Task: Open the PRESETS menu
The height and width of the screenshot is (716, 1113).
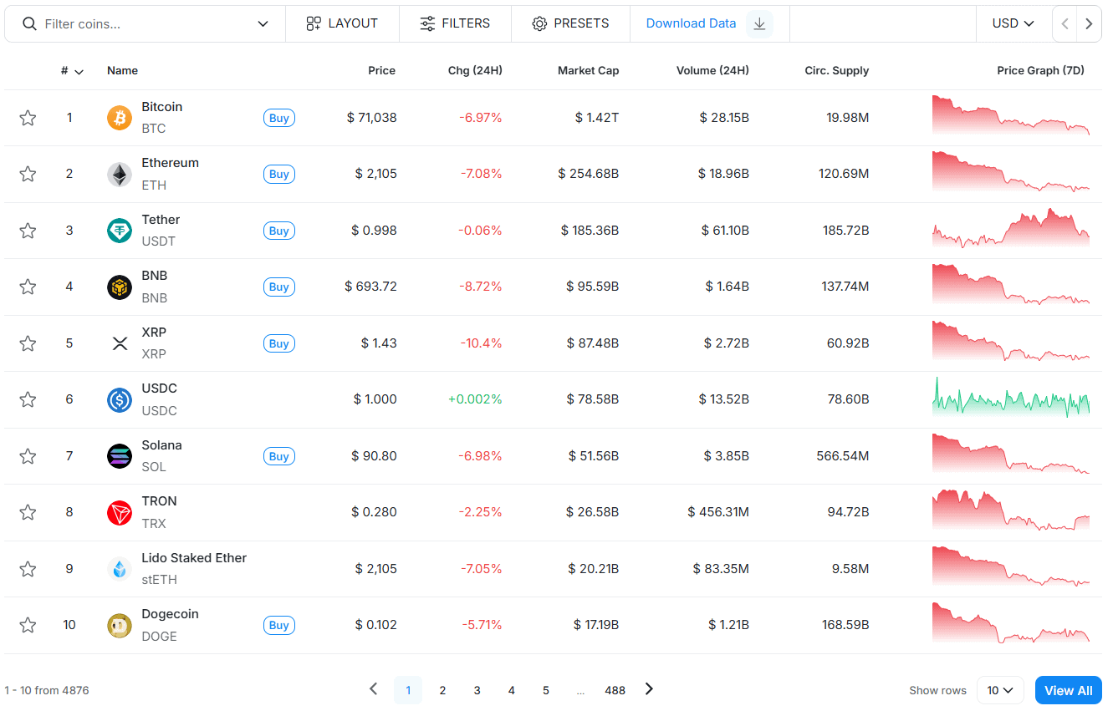Action: click(570, 23)
